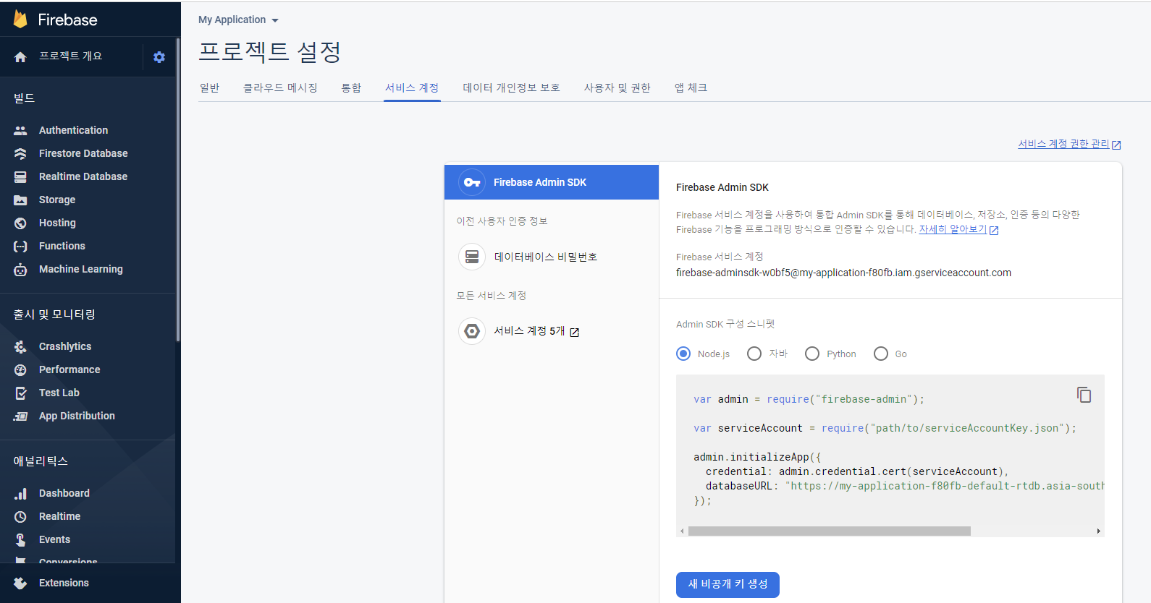
Task: Click the Functions brackets icon
Action: pyautogui.click(x=20, y=246)
